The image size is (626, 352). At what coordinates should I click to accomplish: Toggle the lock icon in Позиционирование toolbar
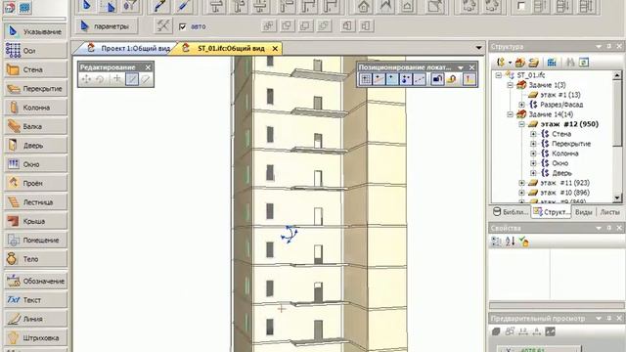point(437,79)
